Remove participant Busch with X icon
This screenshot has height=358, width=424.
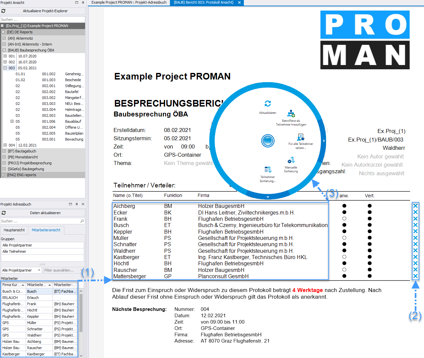tap(415, 225)
